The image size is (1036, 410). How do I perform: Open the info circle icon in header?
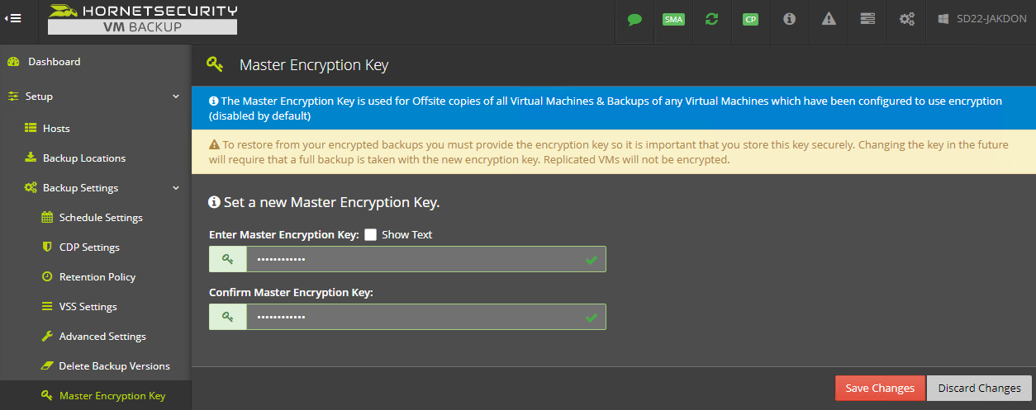(x=789, y=18)
